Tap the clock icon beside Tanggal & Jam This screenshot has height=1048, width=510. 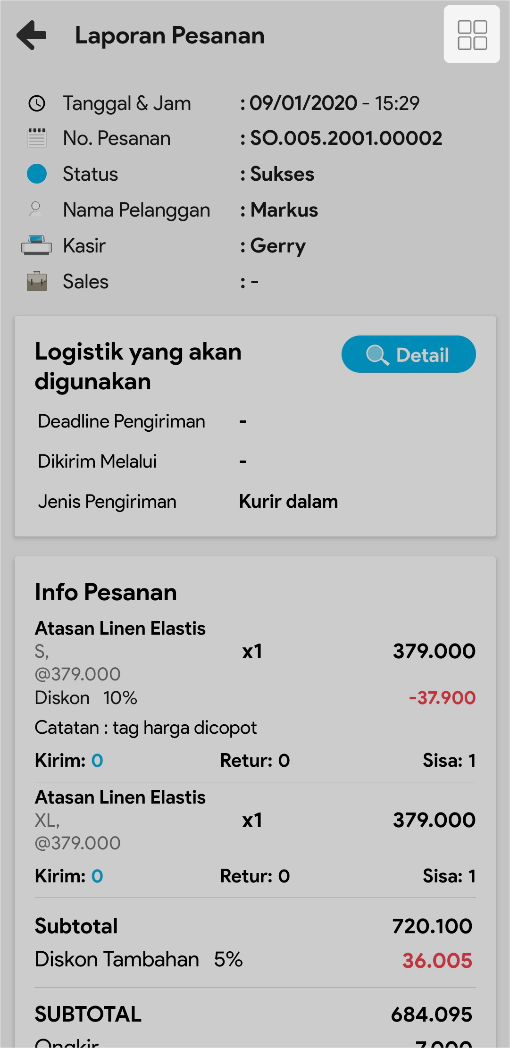pyautogui.click(x=37, y=103)
